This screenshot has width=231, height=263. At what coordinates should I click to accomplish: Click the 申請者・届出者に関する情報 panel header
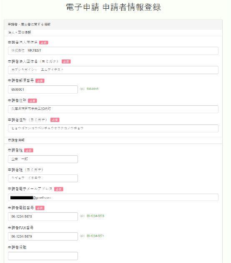coord(113,25)
